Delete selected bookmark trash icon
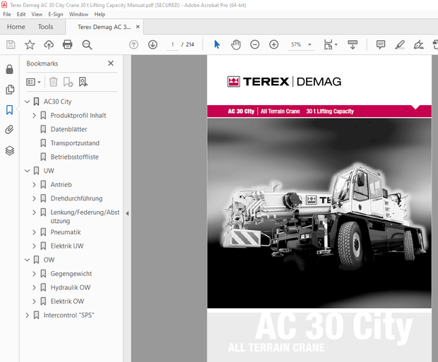This screenshot has height=362, width=438. click(54, 82)
